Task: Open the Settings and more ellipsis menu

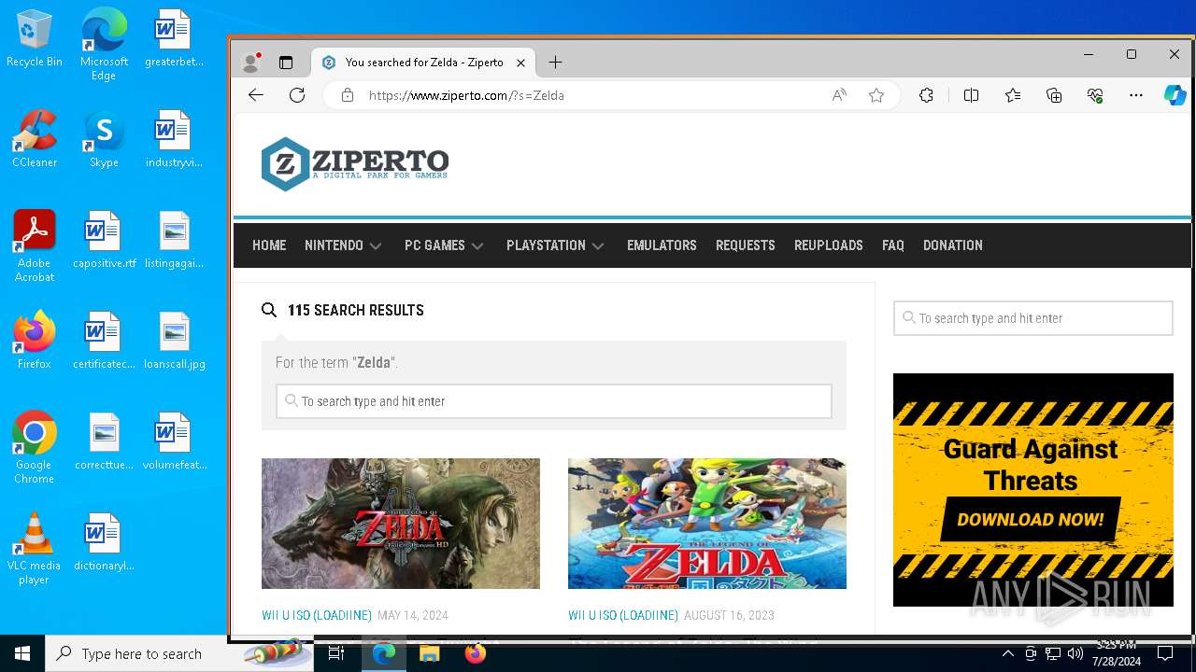Action: 1136,95
